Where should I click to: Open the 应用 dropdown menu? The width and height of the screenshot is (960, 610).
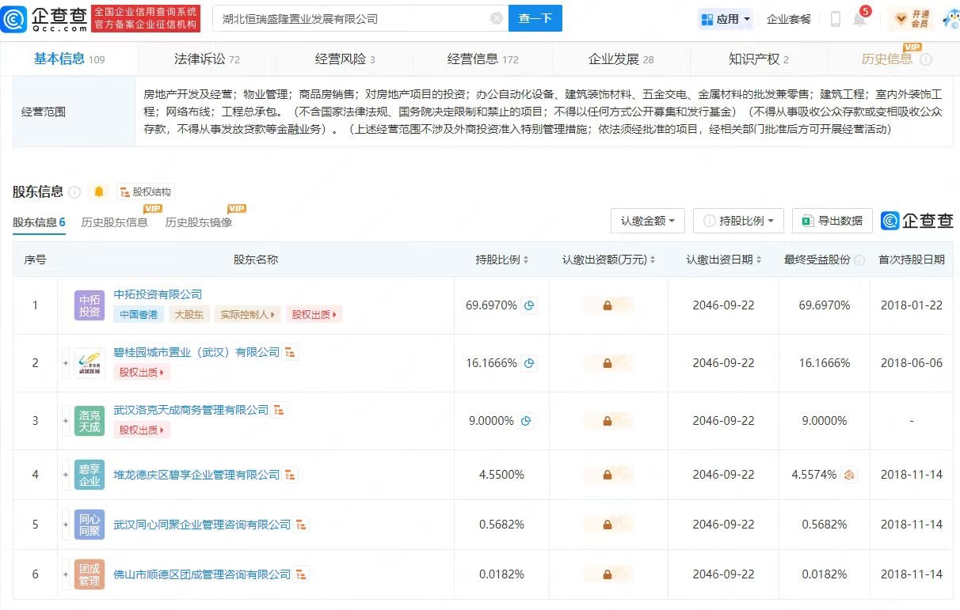click(x=726, y=19)
